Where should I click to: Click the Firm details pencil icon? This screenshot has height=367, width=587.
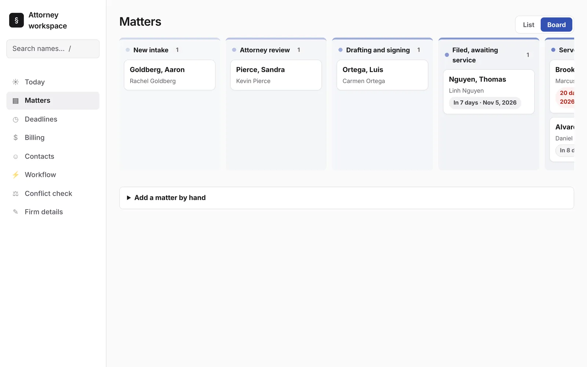15,212
